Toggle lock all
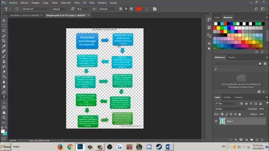Screen dimensions: 269x151 pos(240,114)
